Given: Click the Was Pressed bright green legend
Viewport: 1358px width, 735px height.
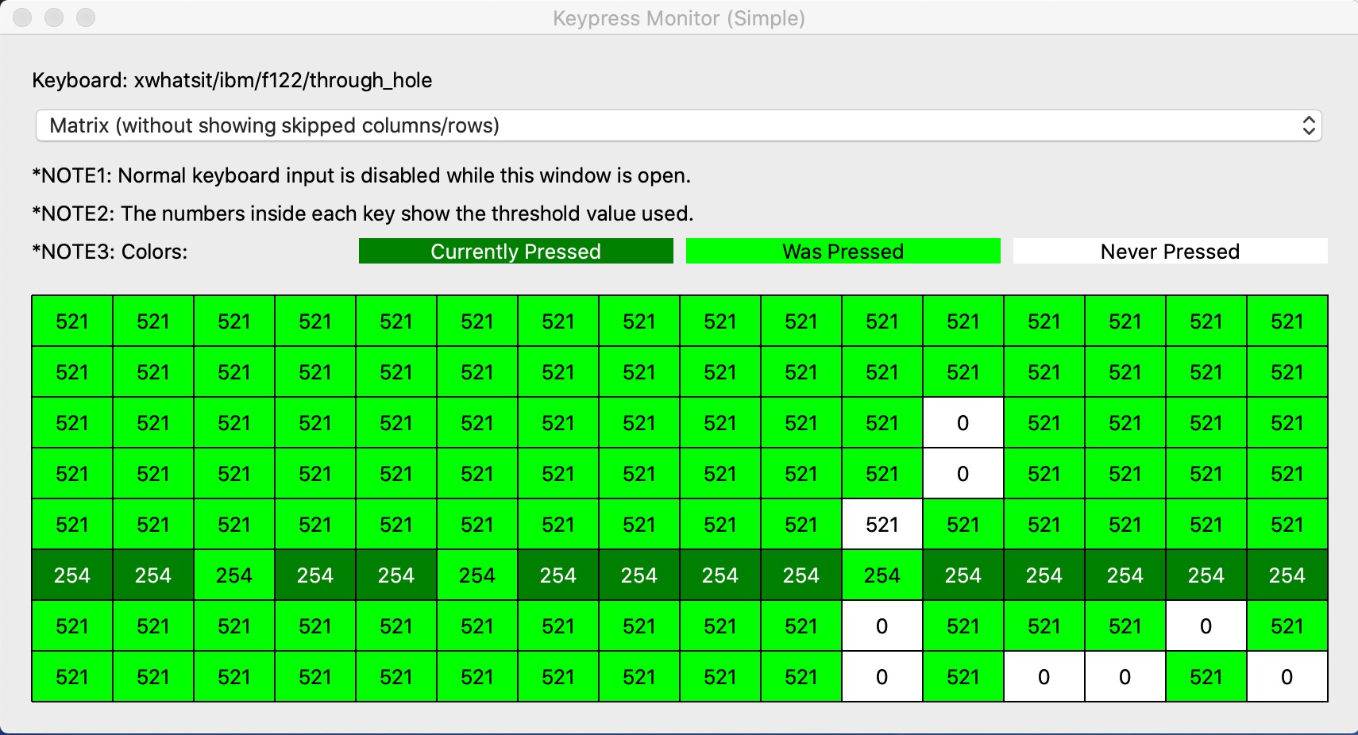Looking at the screenshot, I should point(843,252).
